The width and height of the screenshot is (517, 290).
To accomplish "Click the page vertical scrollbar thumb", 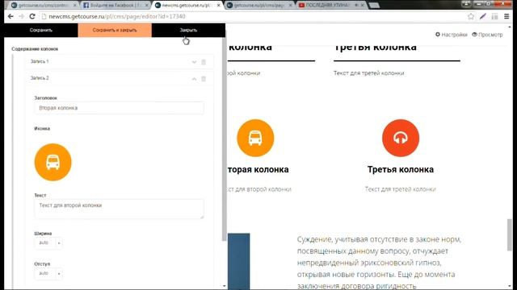I will click(x=510, y=234).
